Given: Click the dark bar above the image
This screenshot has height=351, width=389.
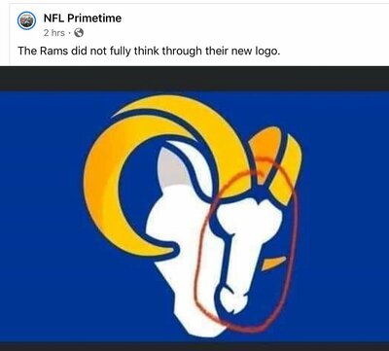Looking at the screenshot, I should pyautogui.click(x=194, y=78).
